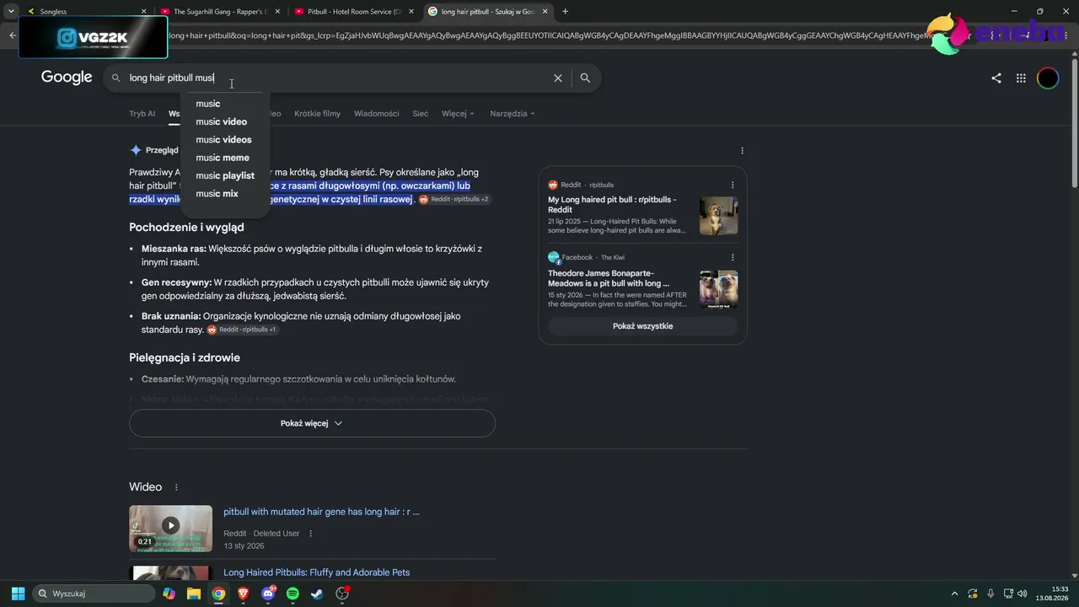
Task: Show hidden system tray icons
Action: click(x=954, y=594)
